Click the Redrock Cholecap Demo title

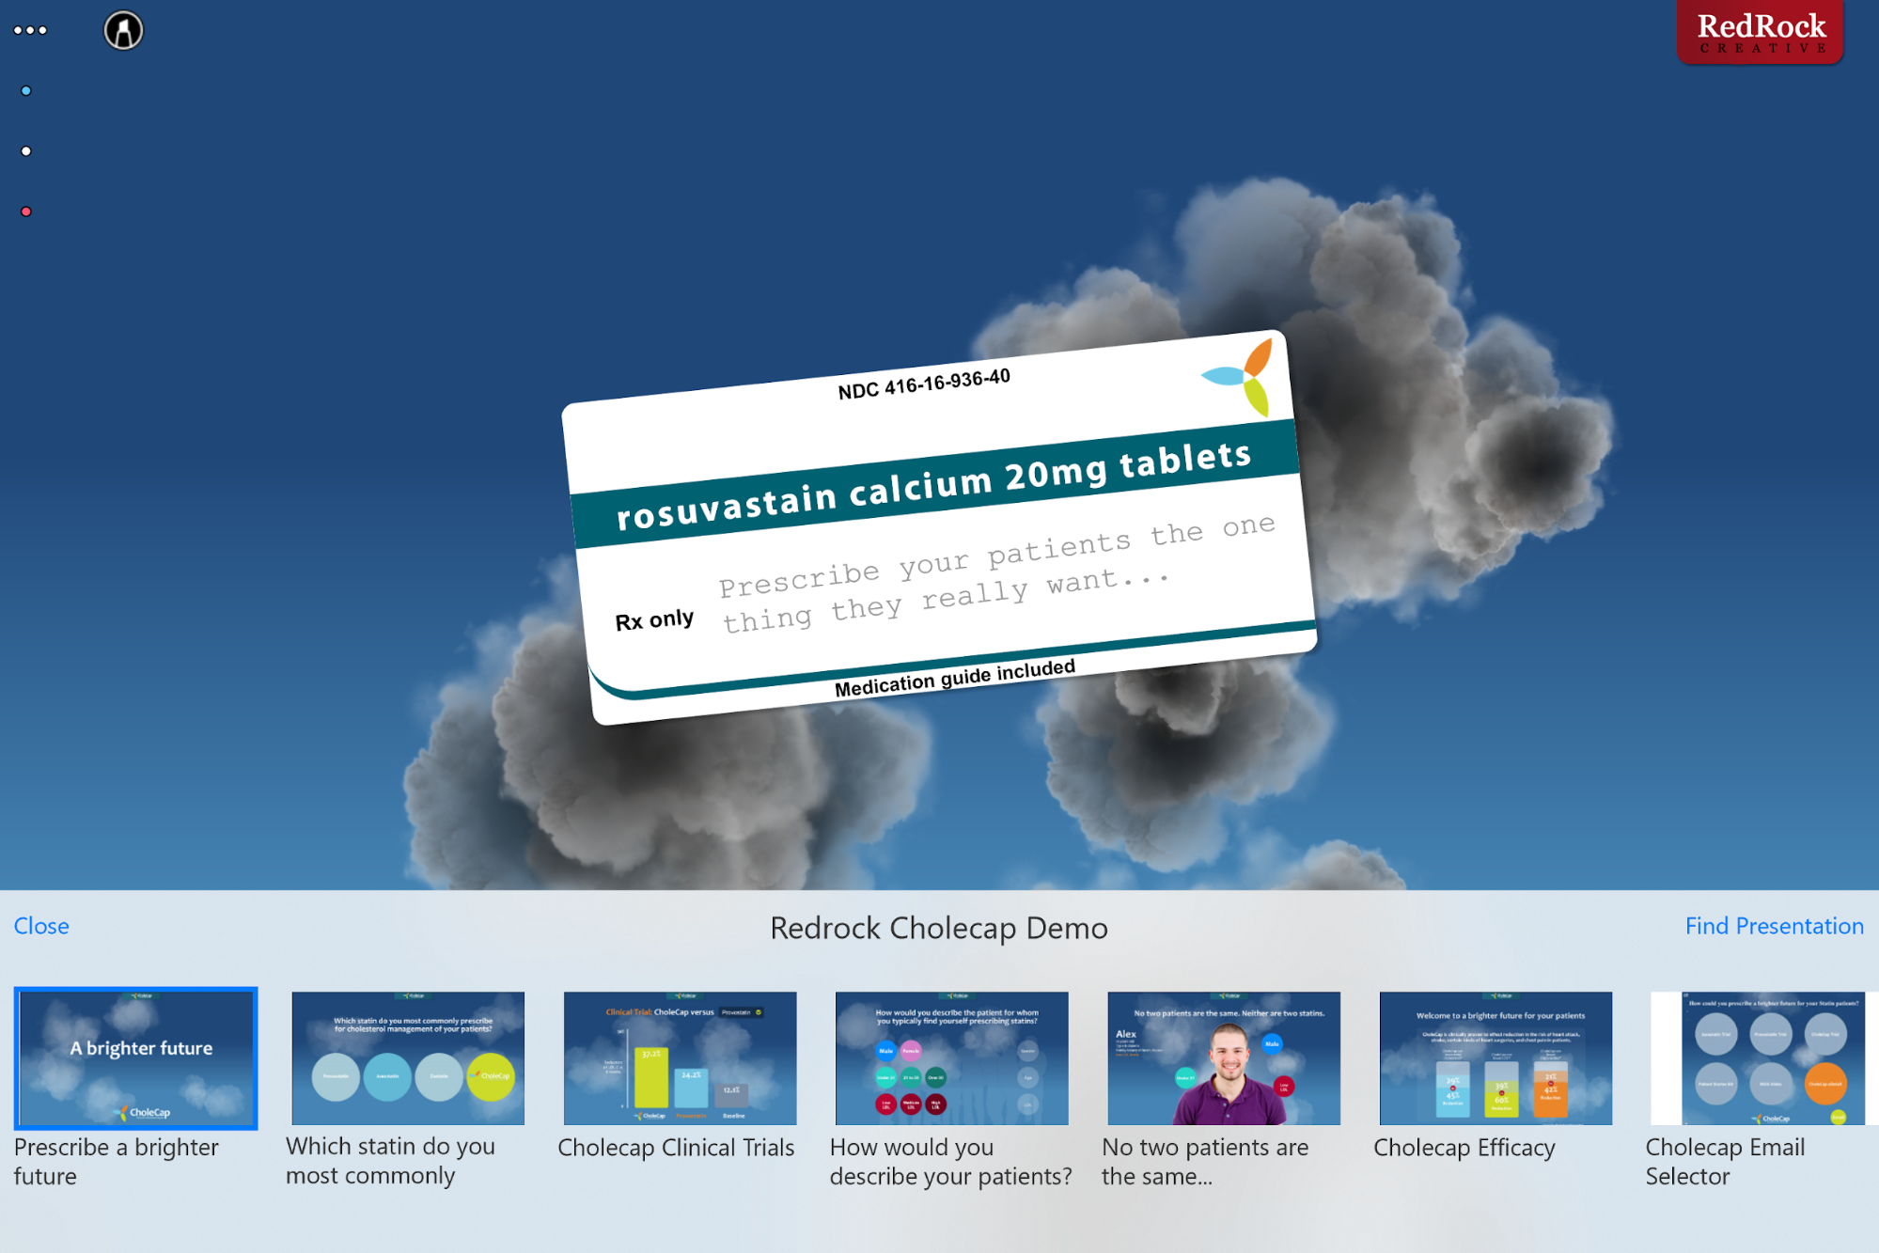[938, 928]
